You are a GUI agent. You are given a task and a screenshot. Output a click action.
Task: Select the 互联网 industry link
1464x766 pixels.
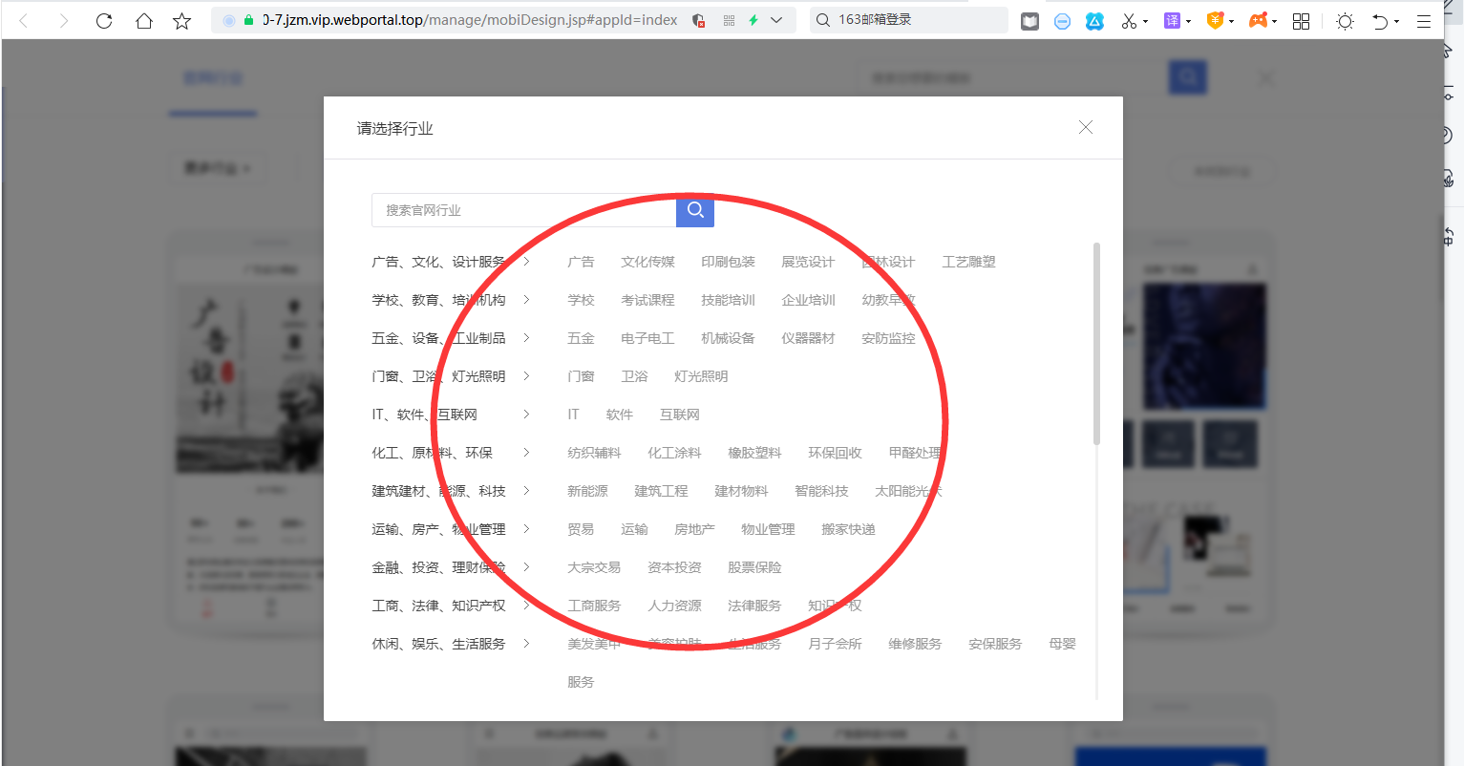pos(681,414)
